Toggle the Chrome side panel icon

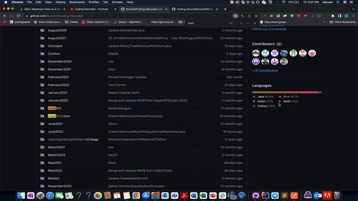tap(340, 16)
